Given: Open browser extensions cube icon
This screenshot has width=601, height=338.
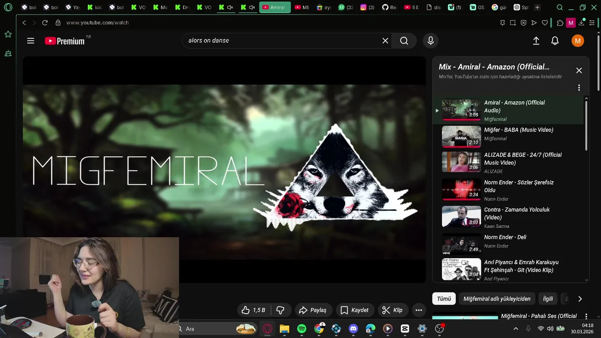Looking at the screenshot, I should pyautogui.click(x=560, y=23).
